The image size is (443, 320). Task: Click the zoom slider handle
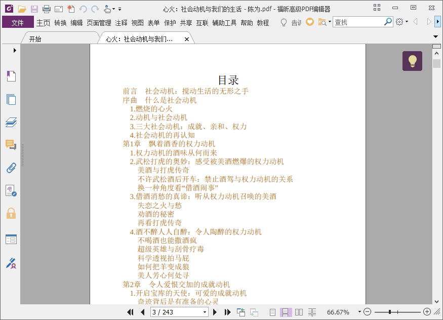pos(390,312)
